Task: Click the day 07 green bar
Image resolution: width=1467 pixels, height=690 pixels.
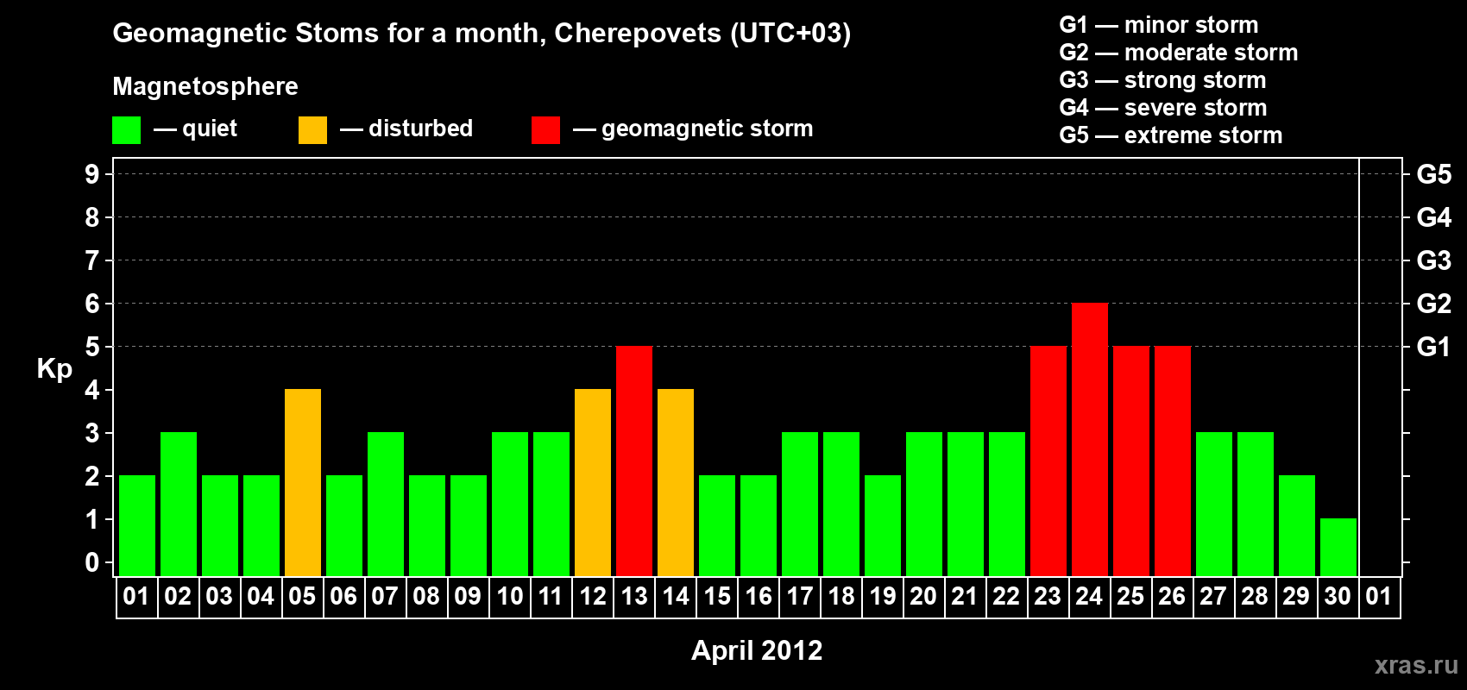Action: point(386,504)
